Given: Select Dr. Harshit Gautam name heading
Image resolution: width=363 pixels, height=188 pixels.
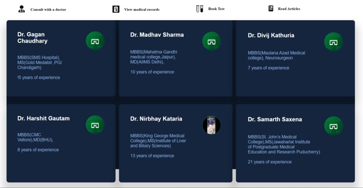Looking at the screenshot, I should click(x=44, y=118).
